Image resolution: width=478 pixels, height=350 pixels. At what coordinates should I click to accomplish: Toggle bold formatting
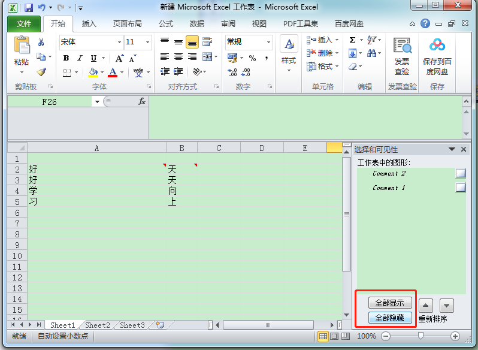[66, 58]
